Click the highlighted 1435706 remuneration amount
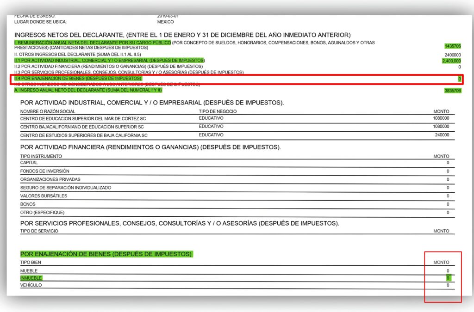This screenshot has width=474, height=312. click(452, 47)
